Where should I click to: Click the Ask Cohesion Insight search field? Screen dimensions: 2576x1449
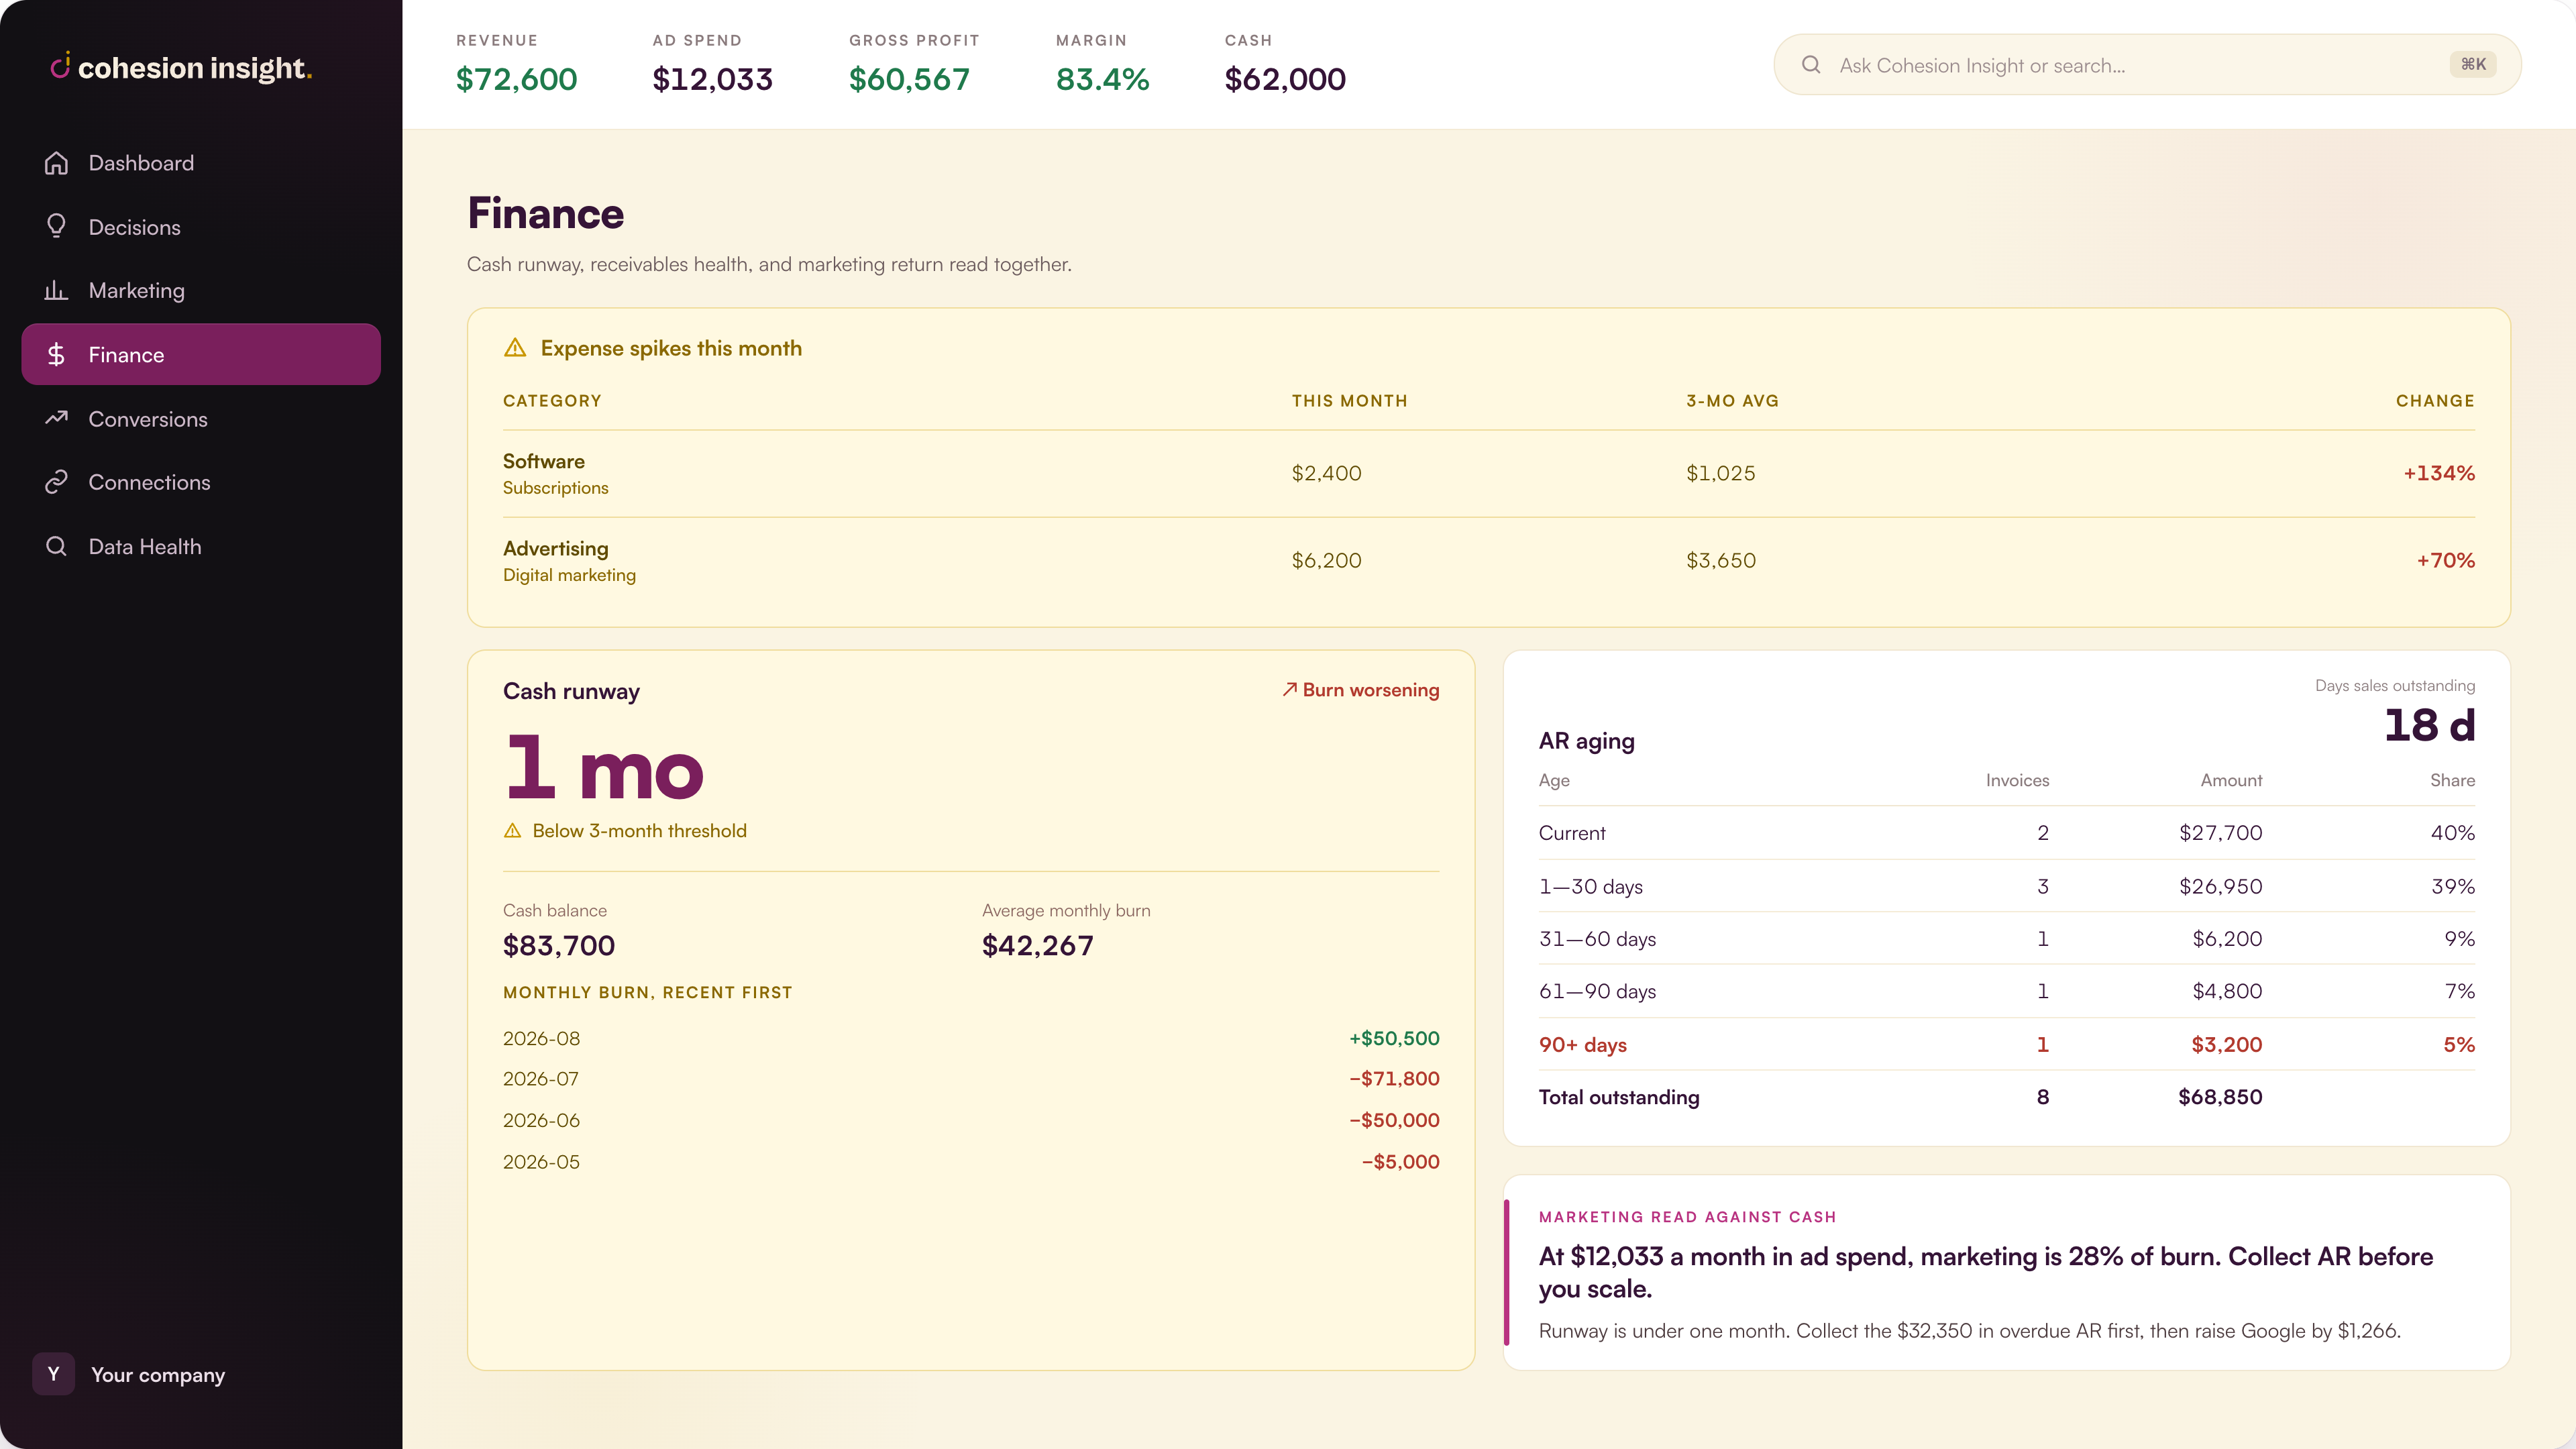tap(2147, 65)
